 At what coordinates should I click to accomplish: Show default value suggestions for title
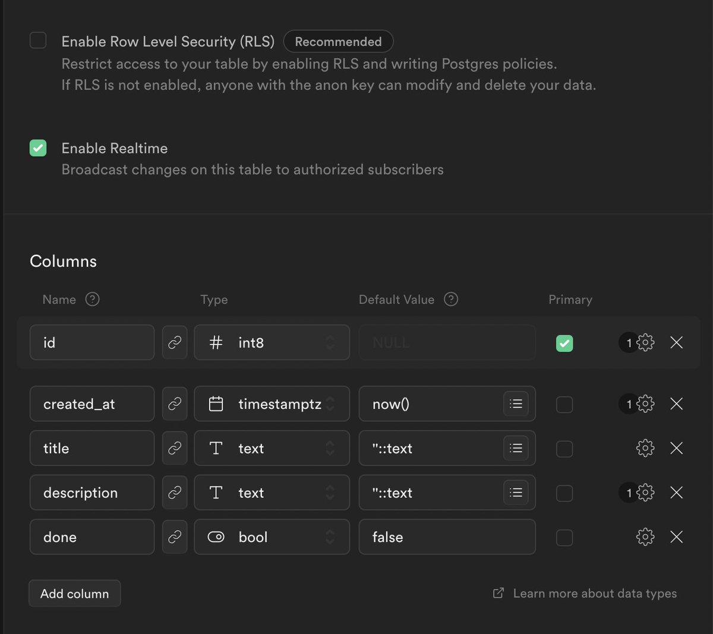pyautogui.click(x=516, y=448)
